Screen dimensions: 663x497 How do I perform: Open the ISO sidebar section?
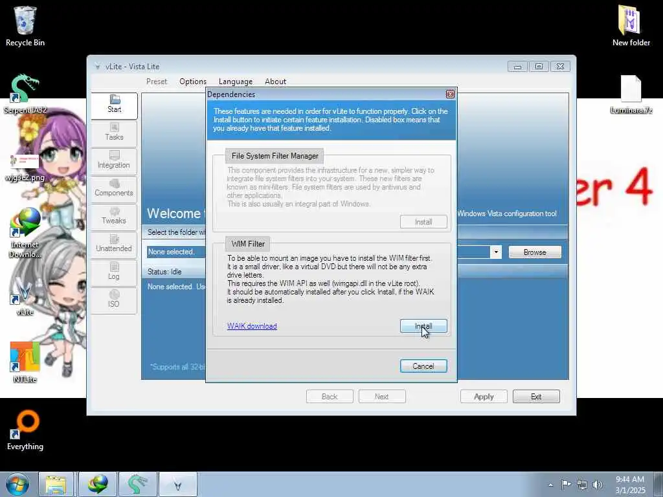[114, 300]
